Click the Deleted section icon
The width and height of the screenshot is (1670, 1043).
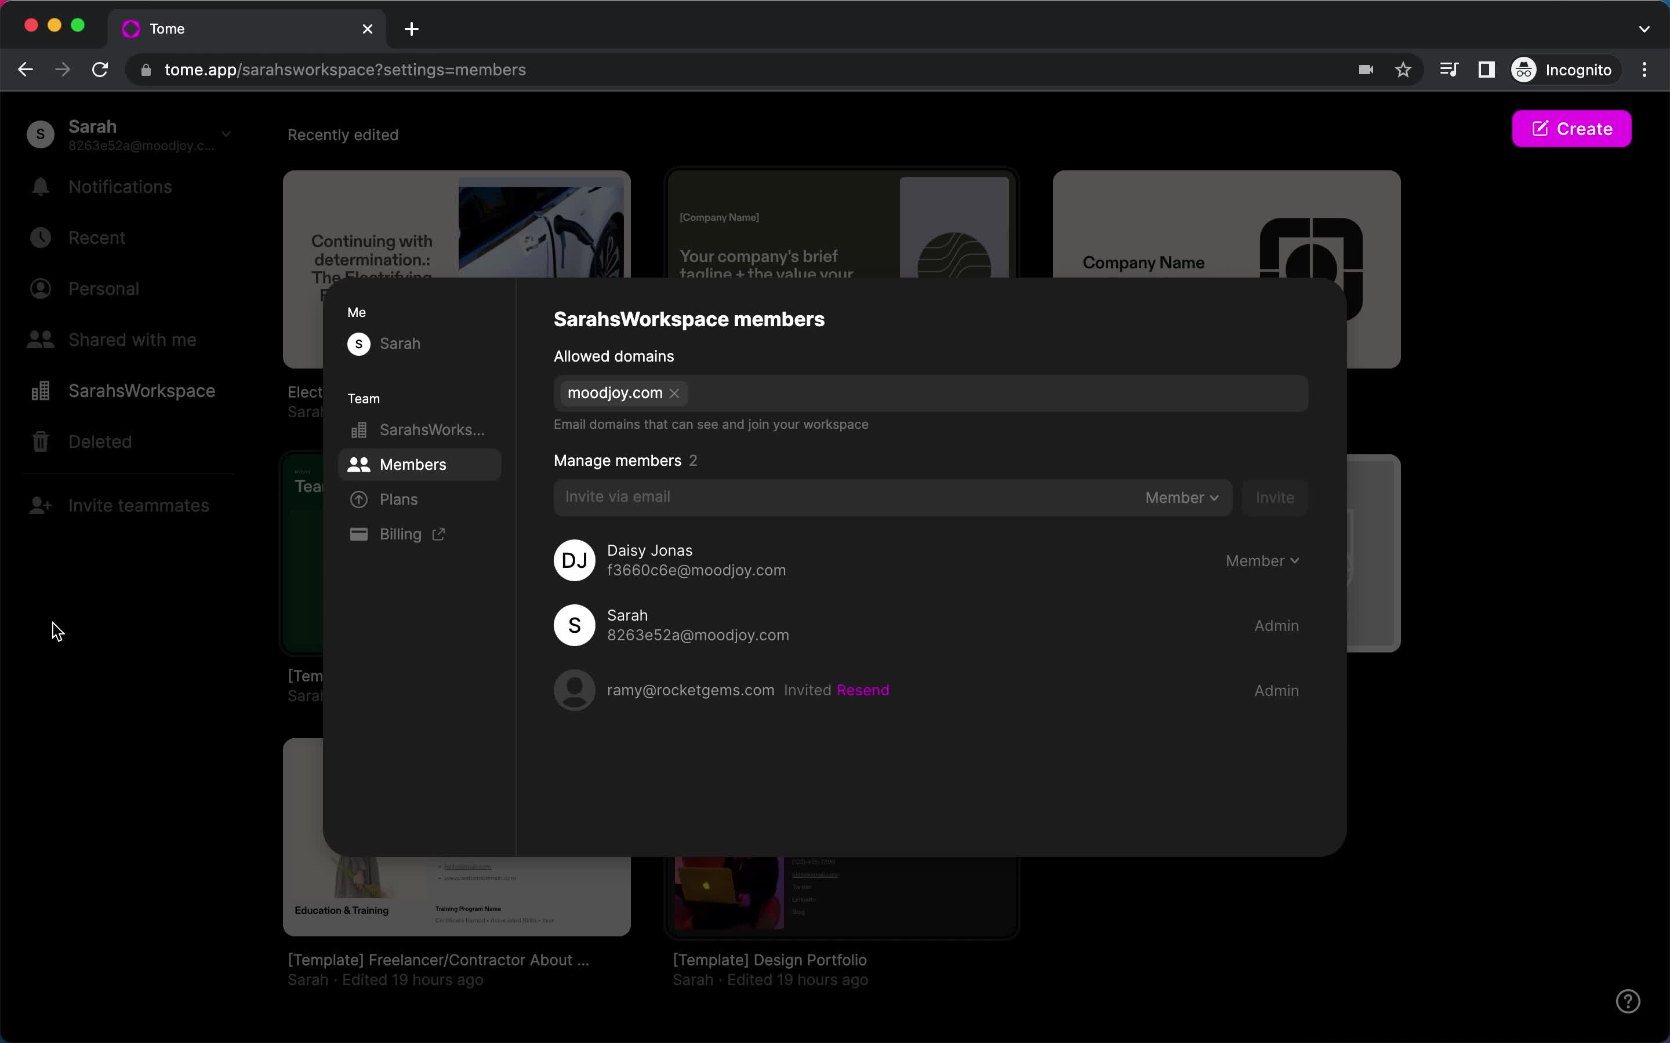(x=39, y=441)
